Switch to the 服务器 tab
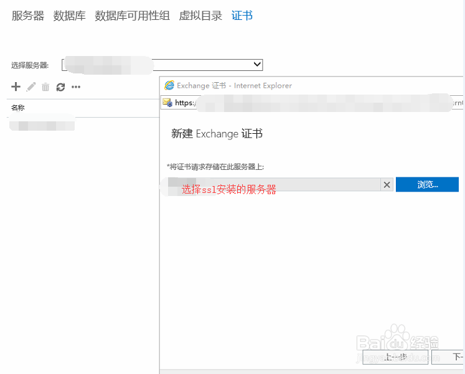Image resolution: width=465 pixels, height=374 pixels. pyautogui.click(x=28, y=16)
